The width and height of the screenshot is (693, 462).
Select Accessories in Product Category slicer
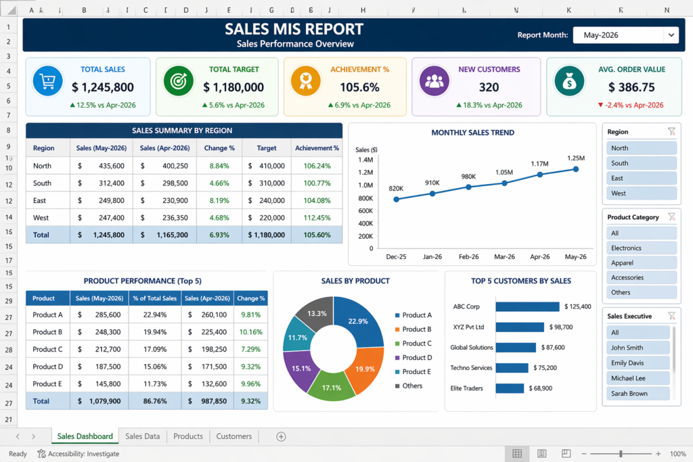(642, 277)
